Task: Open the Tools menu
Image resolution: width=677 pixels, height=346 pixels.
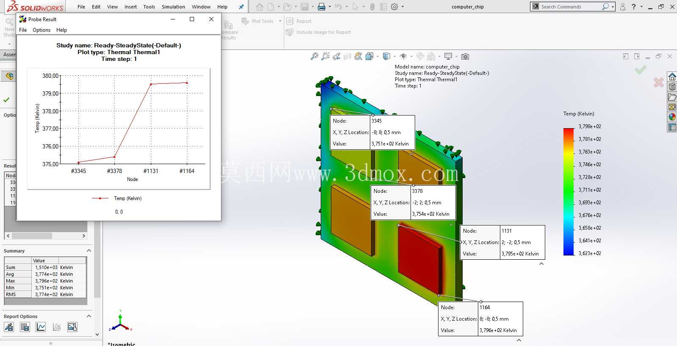Action: tap(149, 7)
